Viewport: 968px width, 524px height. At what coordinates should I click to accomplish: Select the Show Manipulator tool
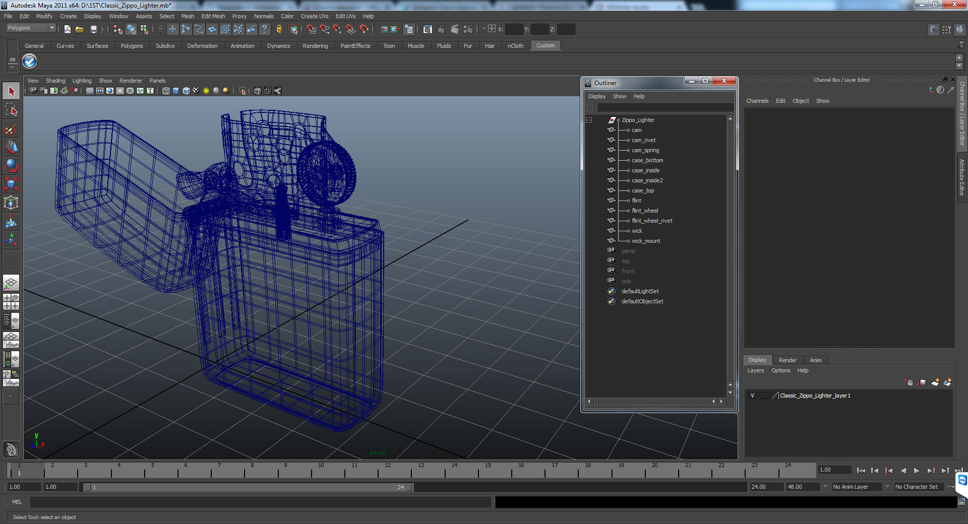click(11, 240)
